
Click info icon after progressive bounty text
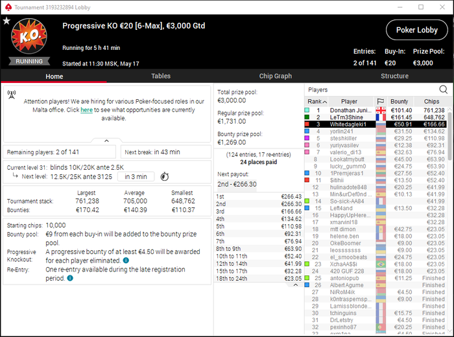click(126, 261)
